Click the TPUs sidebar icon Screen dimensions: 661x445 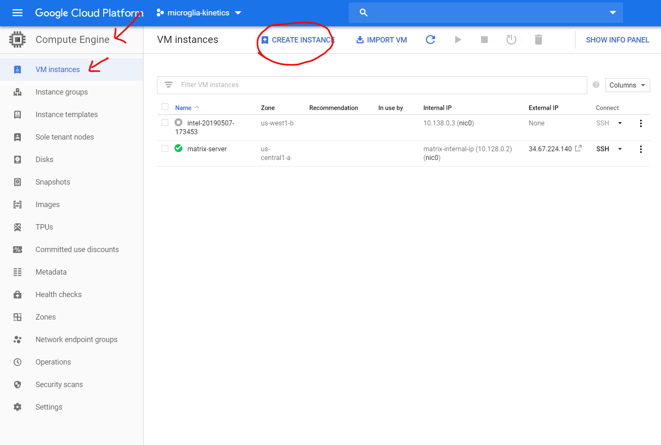click(x=17, y=227)
